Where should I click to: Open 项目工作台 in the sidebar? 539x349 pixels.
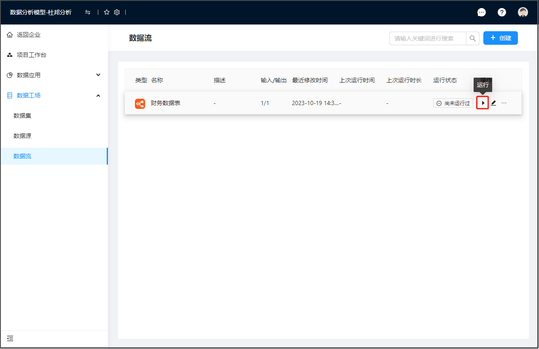point(31,55)
